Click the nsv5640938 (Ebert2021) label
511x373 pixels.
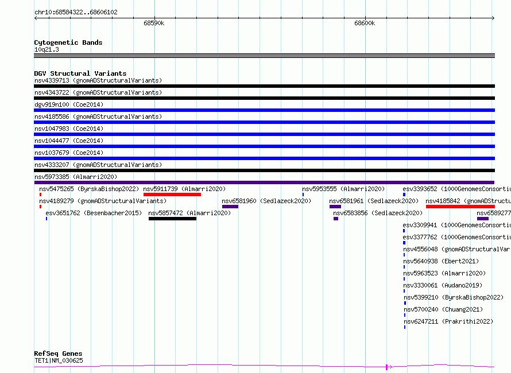click(441, 261)
